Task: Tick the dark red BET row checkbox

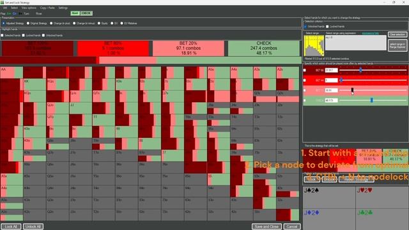Action: tap(305, 70)
